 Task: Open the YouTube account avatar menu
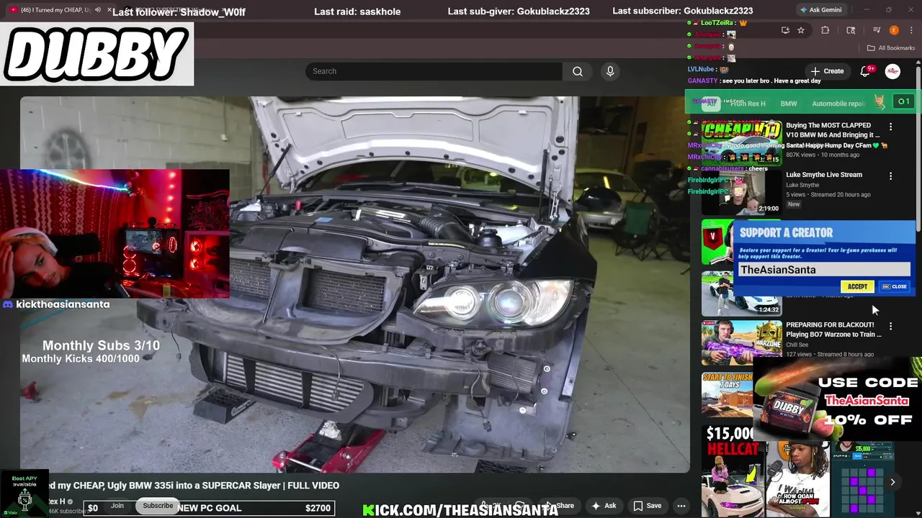(892, 71)
